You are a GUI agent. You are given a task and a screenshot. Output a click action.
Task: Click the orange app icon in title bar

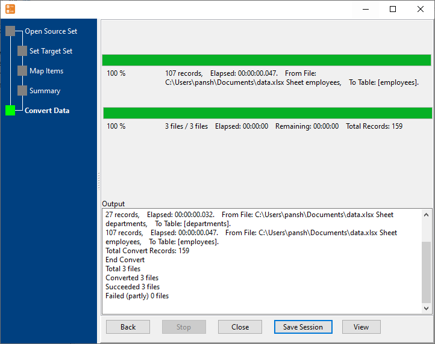[10, 9]
